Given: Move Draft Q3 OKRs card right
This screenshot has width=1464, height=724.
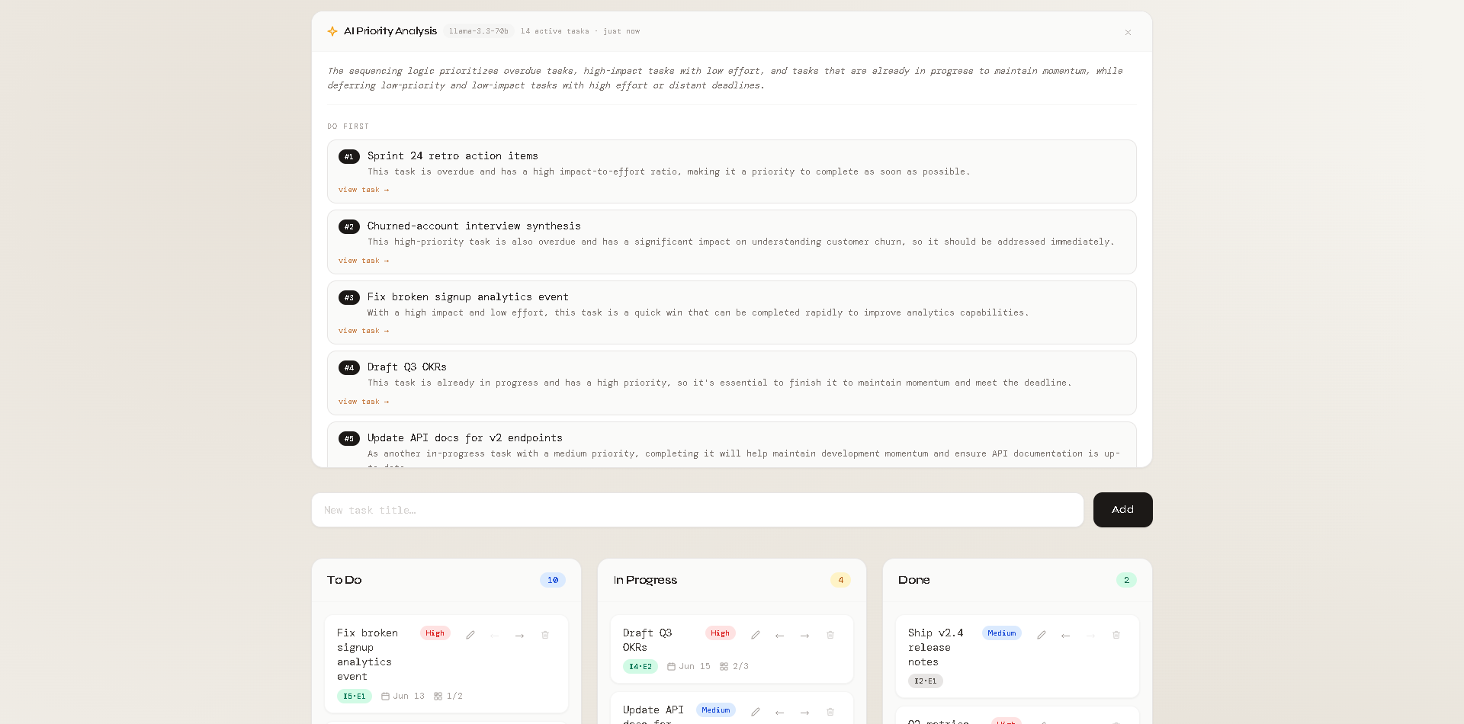Looking at the screenshot, I should point(805,635).
